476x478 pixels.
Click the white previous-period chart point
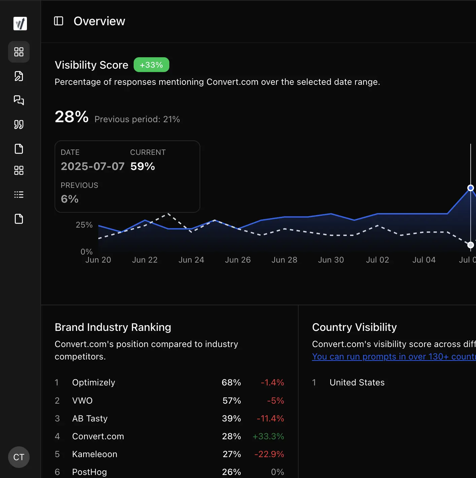(x=471, y=245)
